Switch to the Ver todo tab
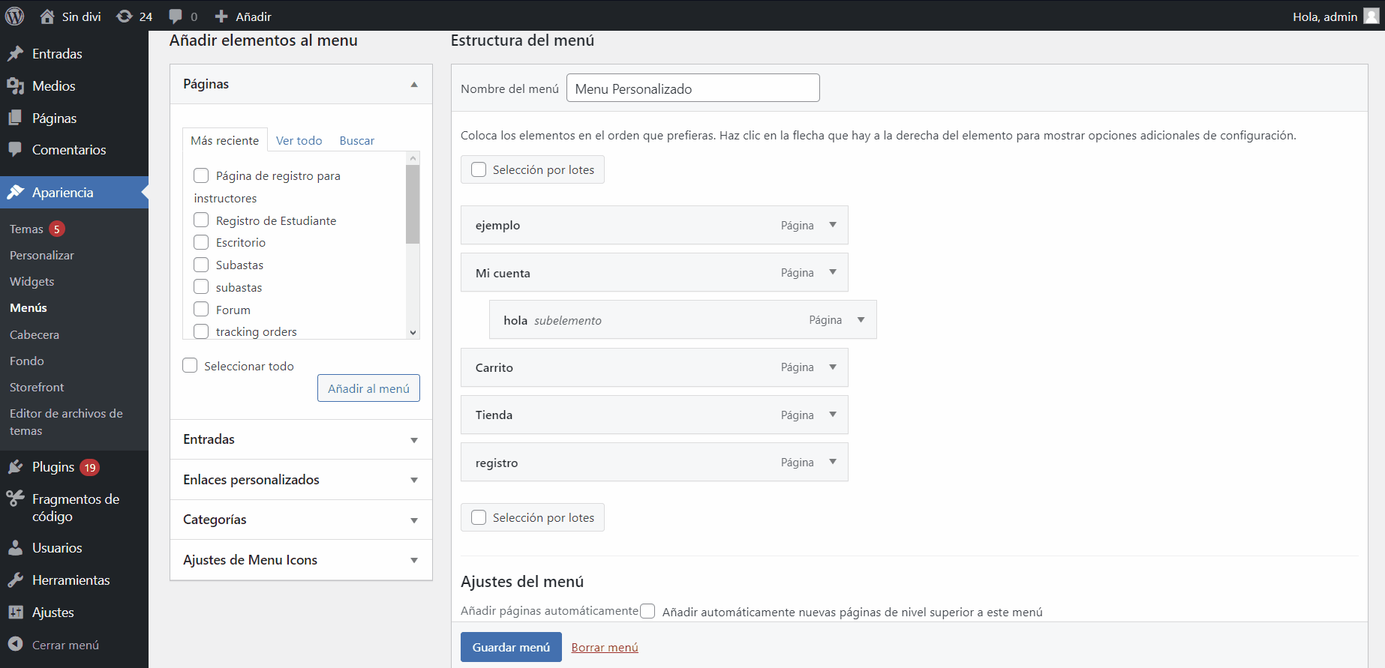 point(299,141)
